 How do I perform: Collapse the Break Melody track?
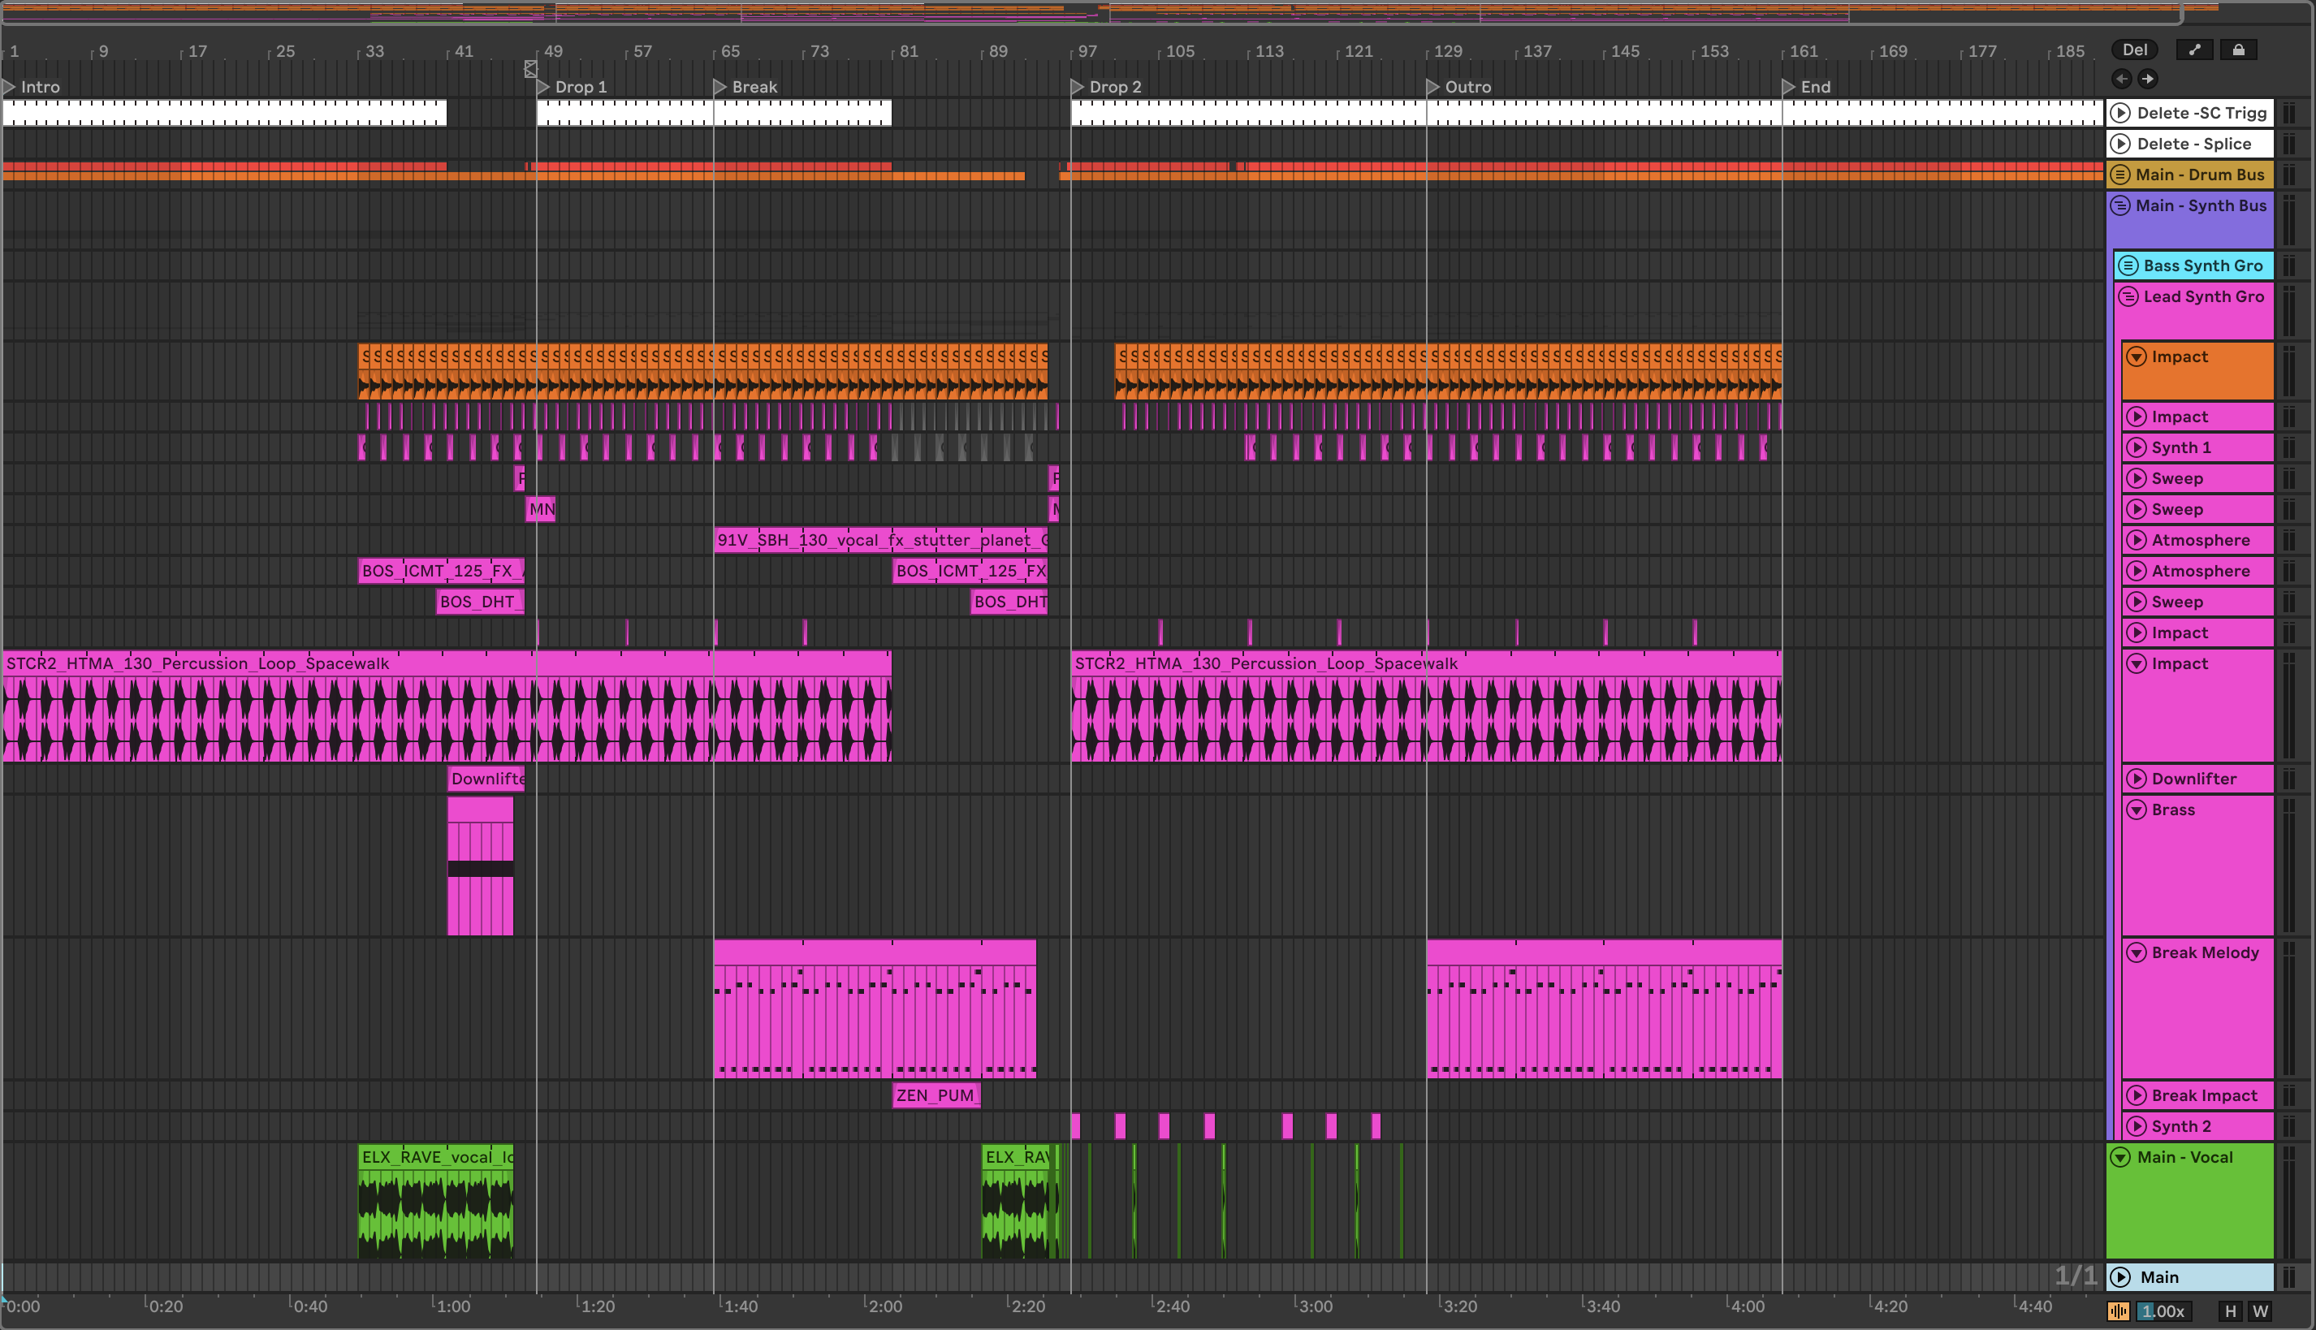[2136, 952]
